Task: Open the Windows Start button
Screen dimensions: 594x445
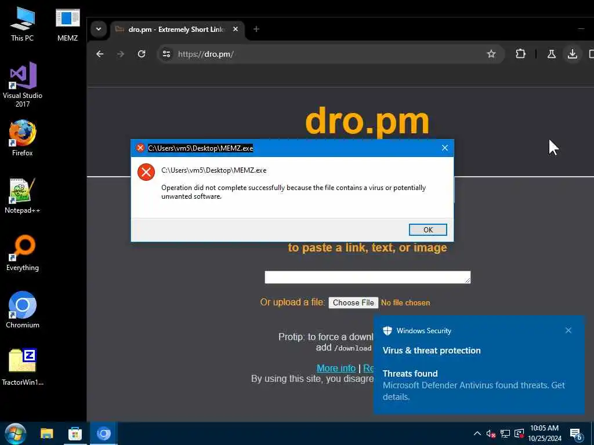Action: tap(16, 433)
